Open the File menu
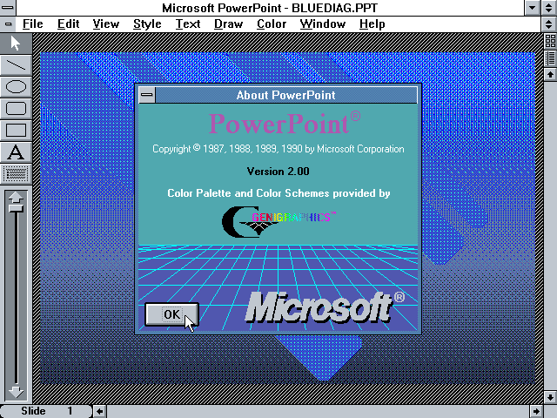 click(x=33, y=24)
